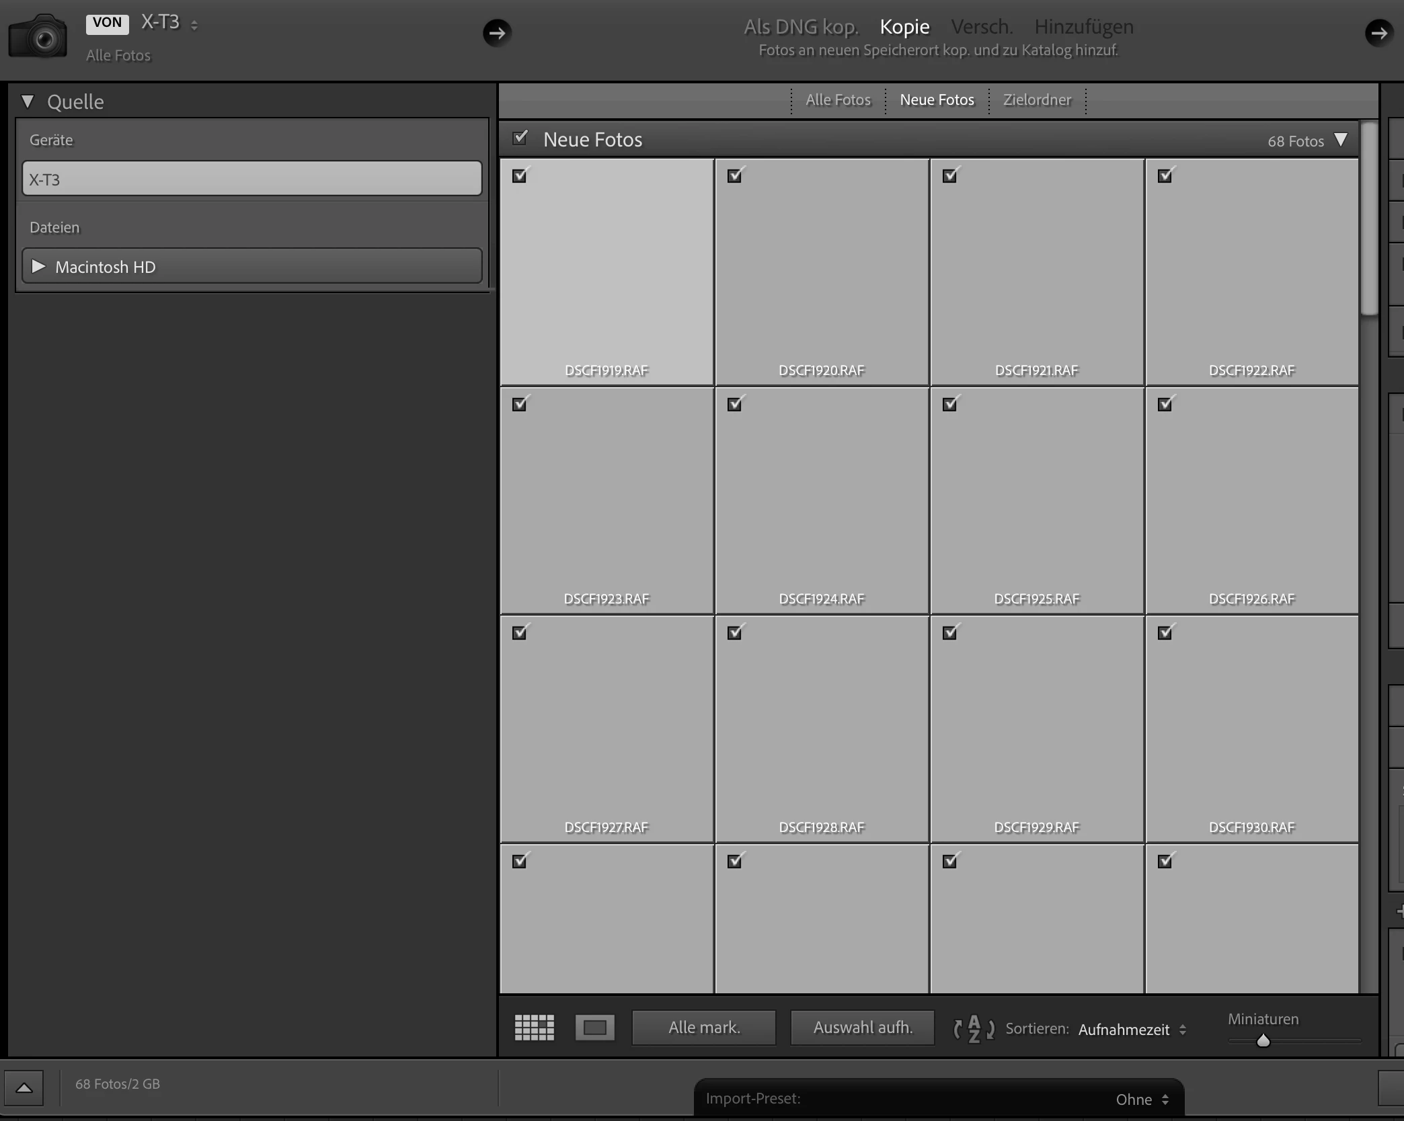Viewport: 1404px width, 1121px height.
Task: Open the Import-Preset Ohne dropdown
Action: click(x=1142, y=1099)
